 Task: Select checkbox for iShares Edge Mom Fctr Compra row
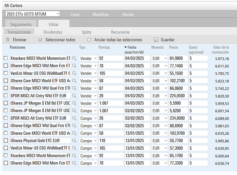coord(6,163)
